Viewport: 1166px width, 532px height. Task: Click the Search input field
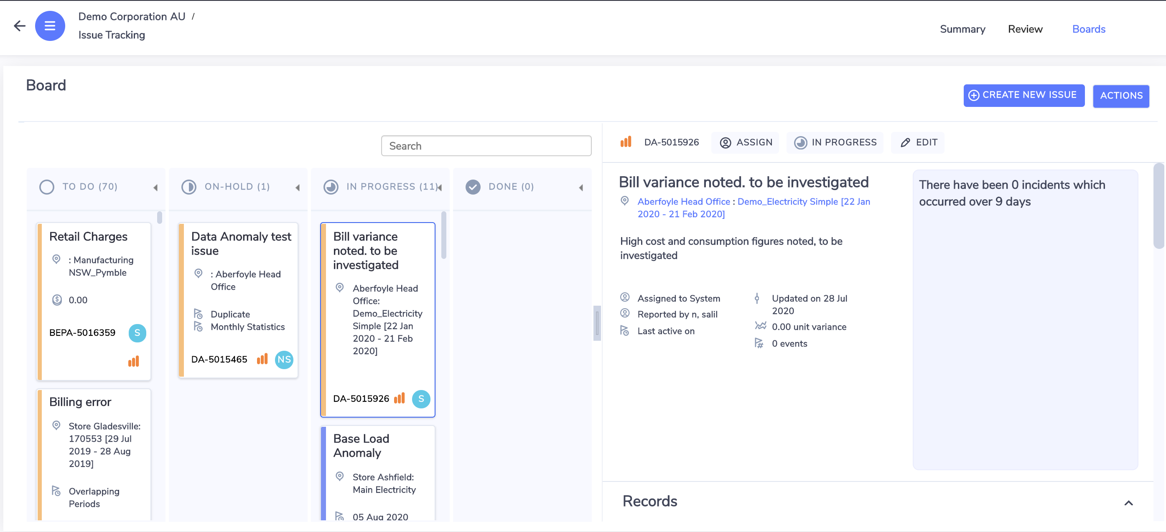tap(486, 146)
